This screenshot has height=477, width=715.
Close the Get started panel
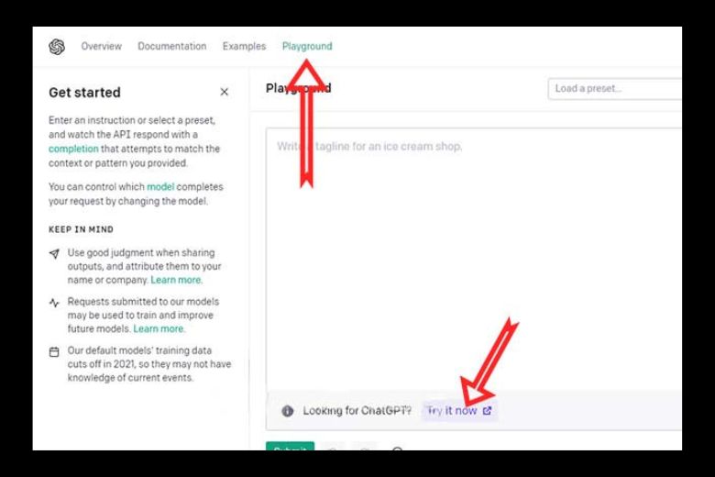(225, 92)
